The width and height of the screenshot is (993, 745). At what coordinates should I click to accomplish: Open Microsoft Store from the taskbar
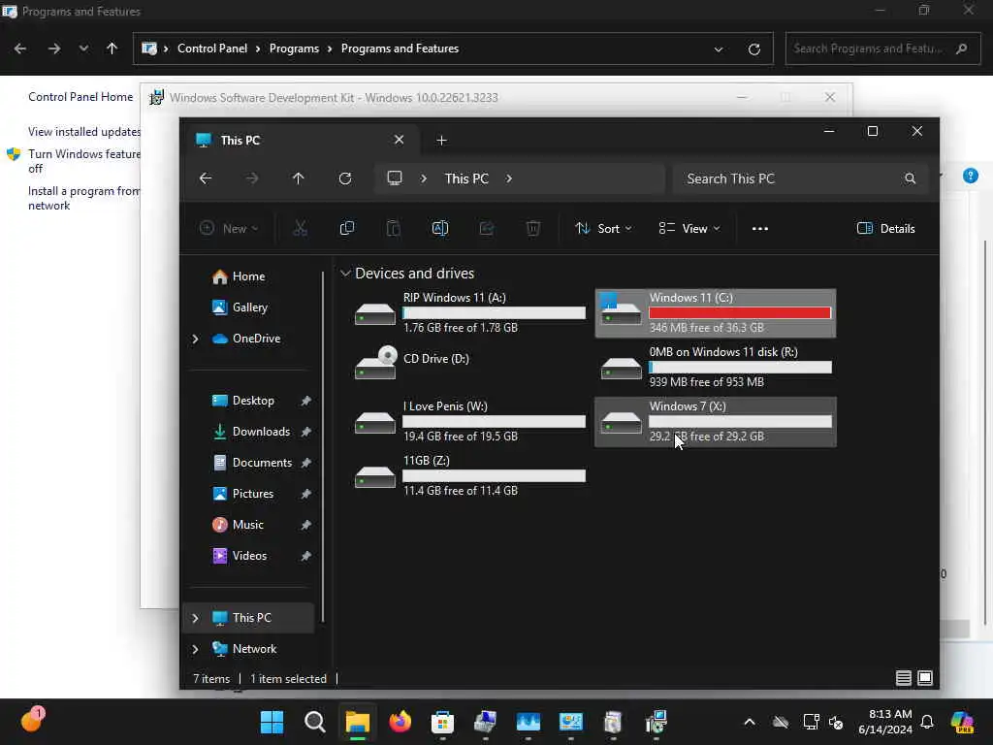(442, 722)
